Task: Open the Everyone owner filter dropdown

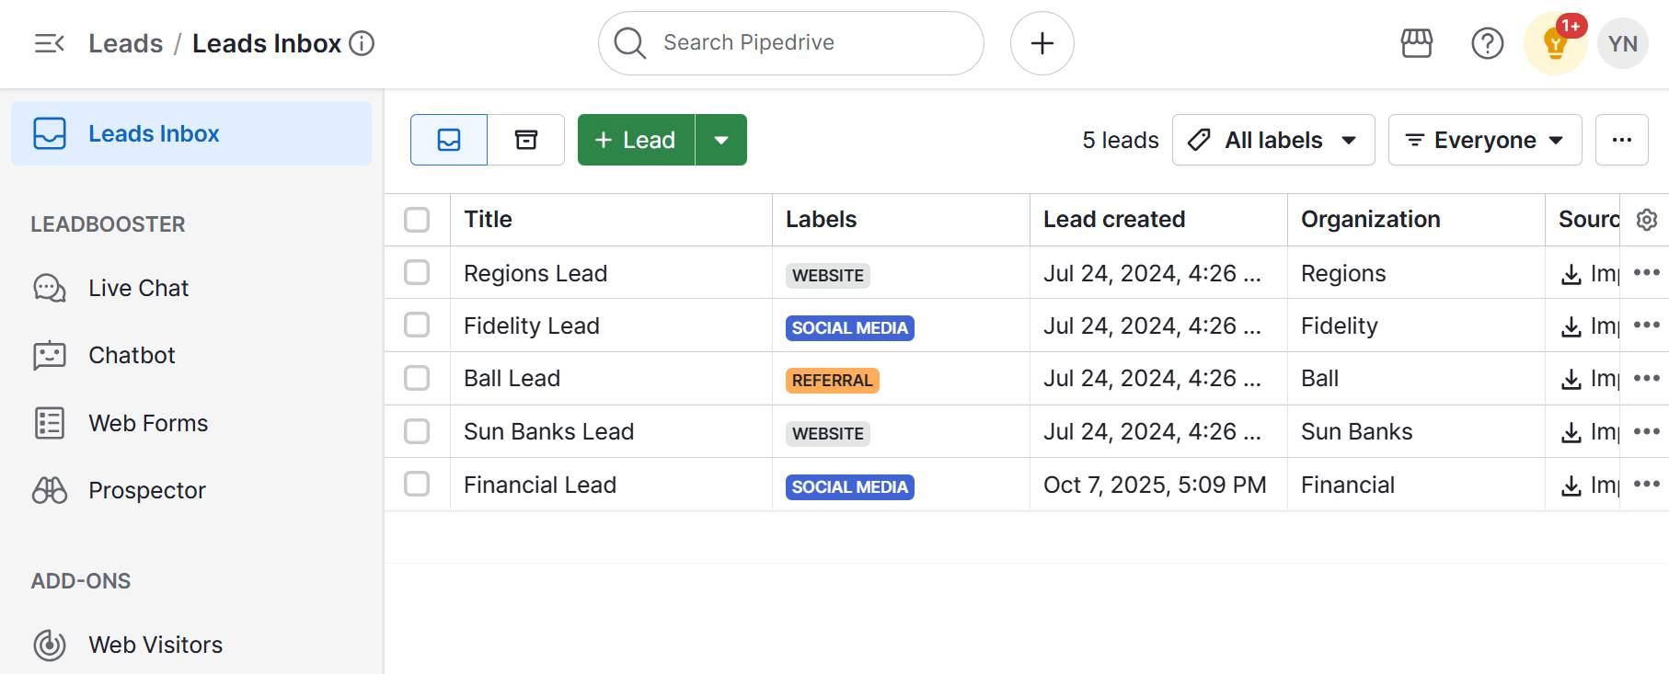Action: 1485,140
